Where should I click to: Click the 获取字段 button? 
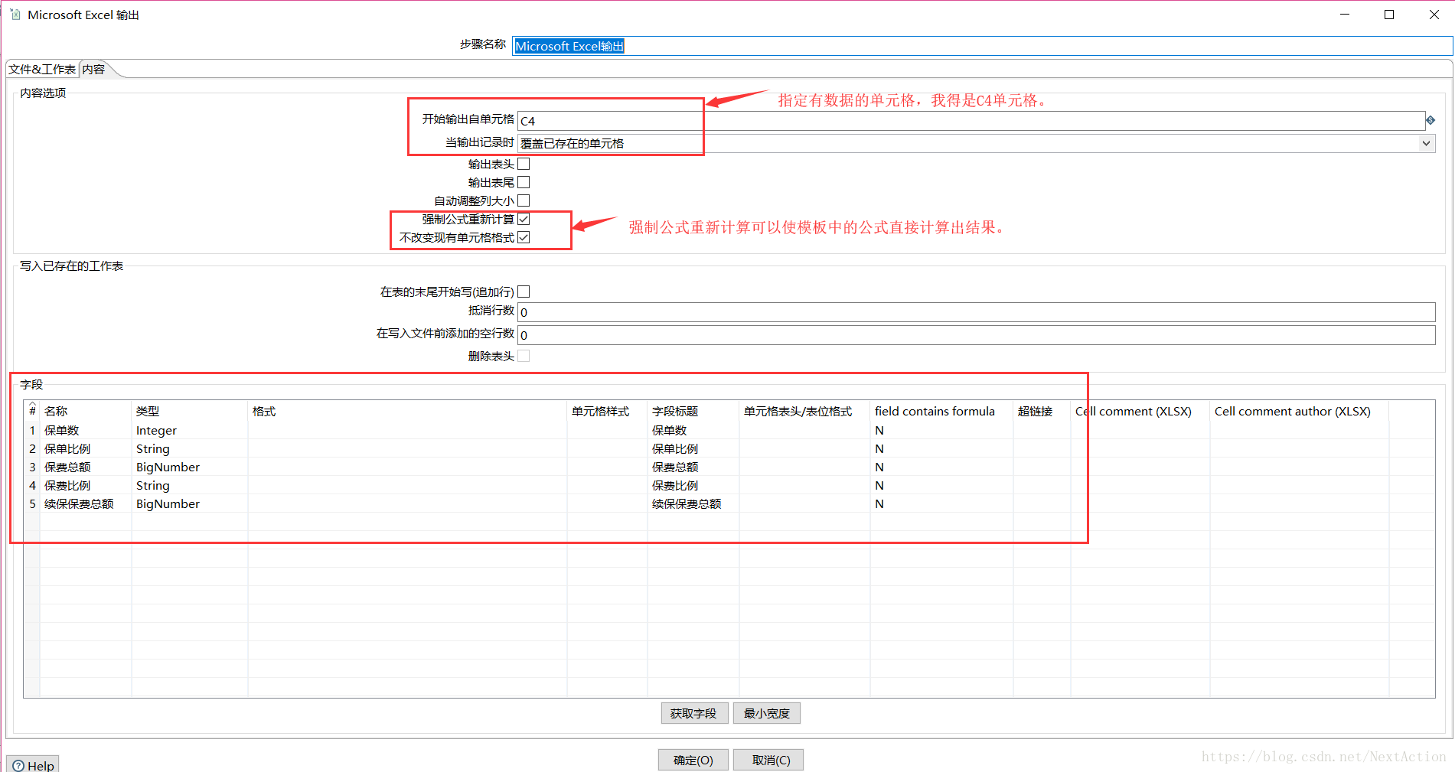693,713
